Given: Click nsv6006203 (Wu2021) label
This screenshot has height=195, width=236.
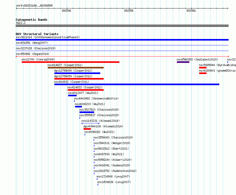Looking at the screenshot, I should 90,104.
